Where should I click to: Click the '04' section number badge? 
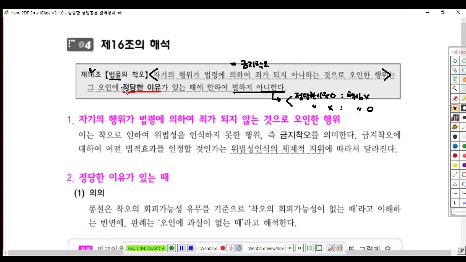click(80, 45)
